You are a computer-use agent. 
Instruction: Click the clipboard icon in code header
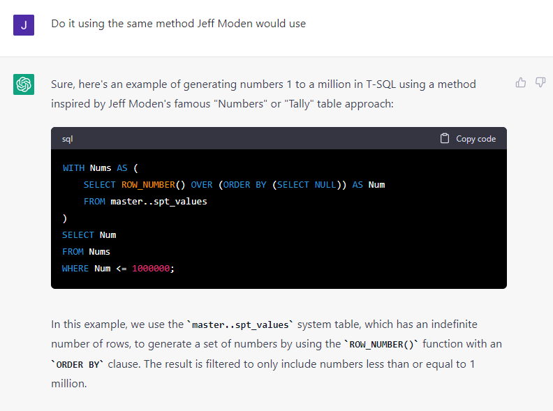tap(445, 138)
